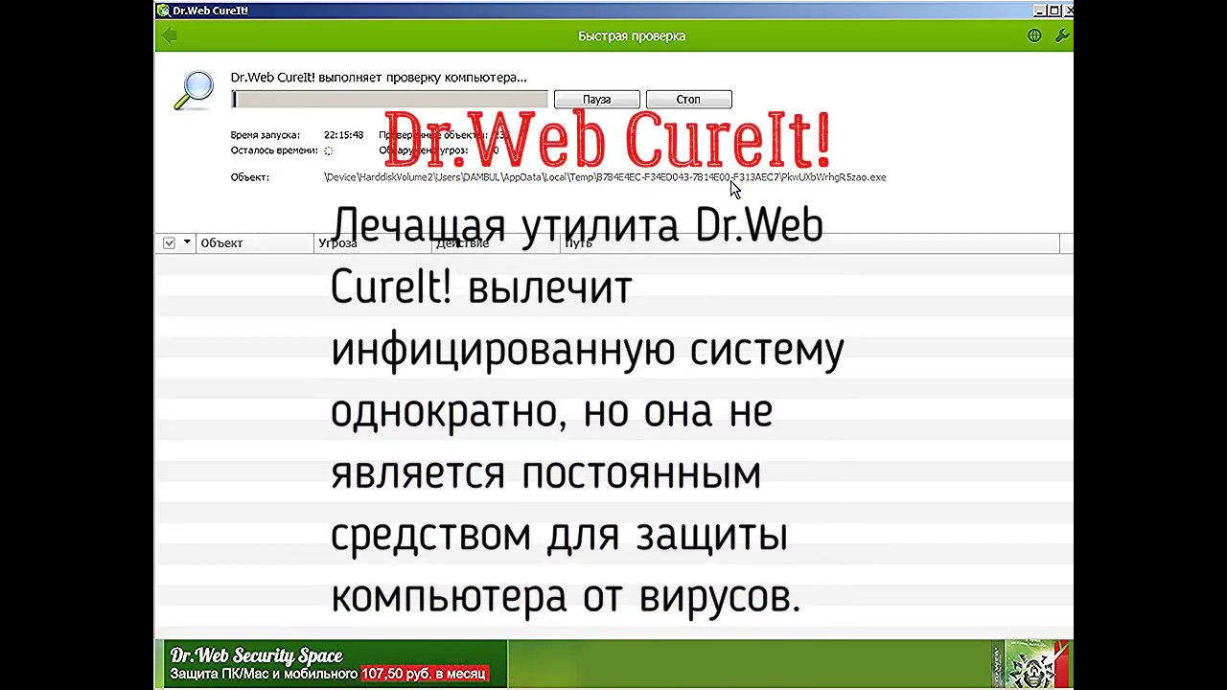This screenshot has height=690, width=1227.
Task: Click the Быстрая проверка header title
Action: pyautogui.click(x=632, y=36)
